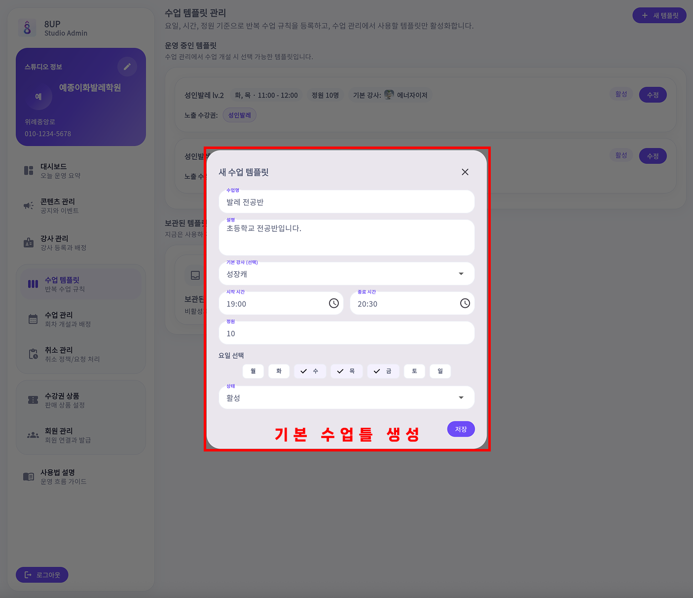Click the 설명 text area
The image size is (693, 598).
point(347,237)
